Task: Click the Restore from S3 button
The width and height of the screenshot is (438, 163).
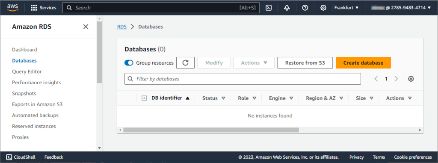Action: coord(305,62)
